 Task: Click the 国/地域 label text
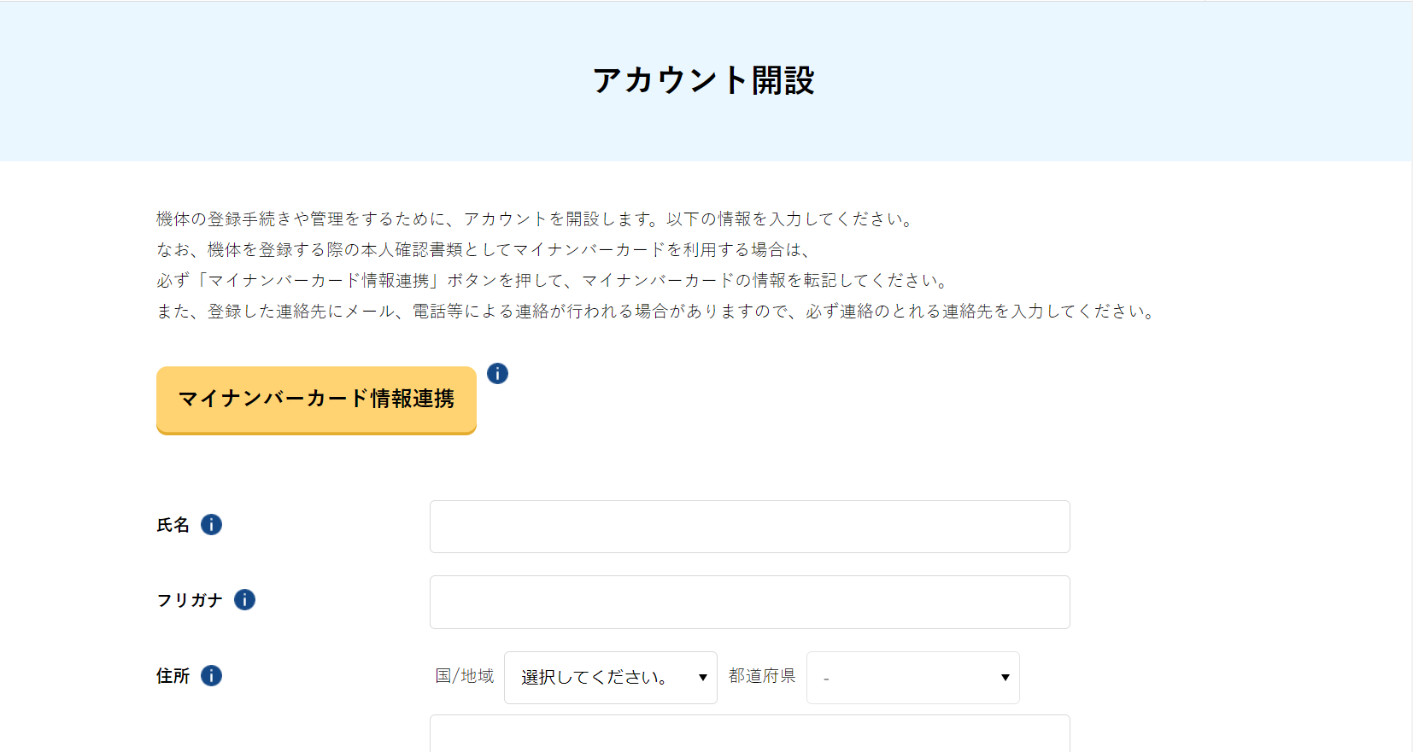click(465, 676)
